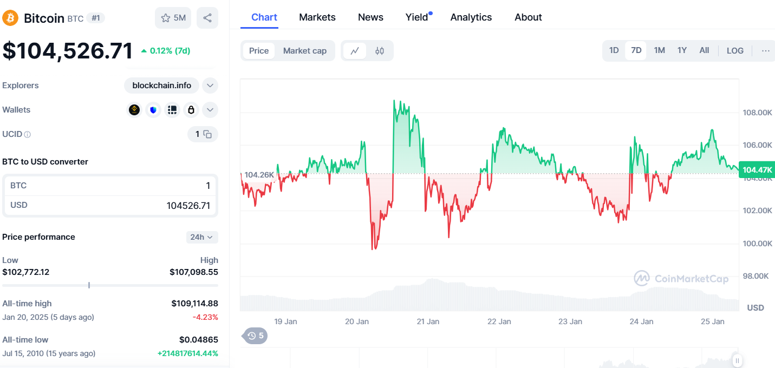This screenshot has width=775, height=368.
Task: Click the chart events history badge
Action: pyautogui.click(x=256, y=336)
